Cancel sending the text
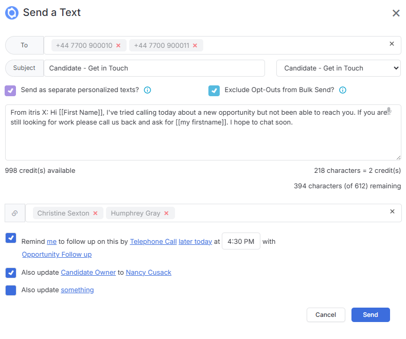This screenshot has width=406, height=339. pyautogui.click(x=326, y=315)
